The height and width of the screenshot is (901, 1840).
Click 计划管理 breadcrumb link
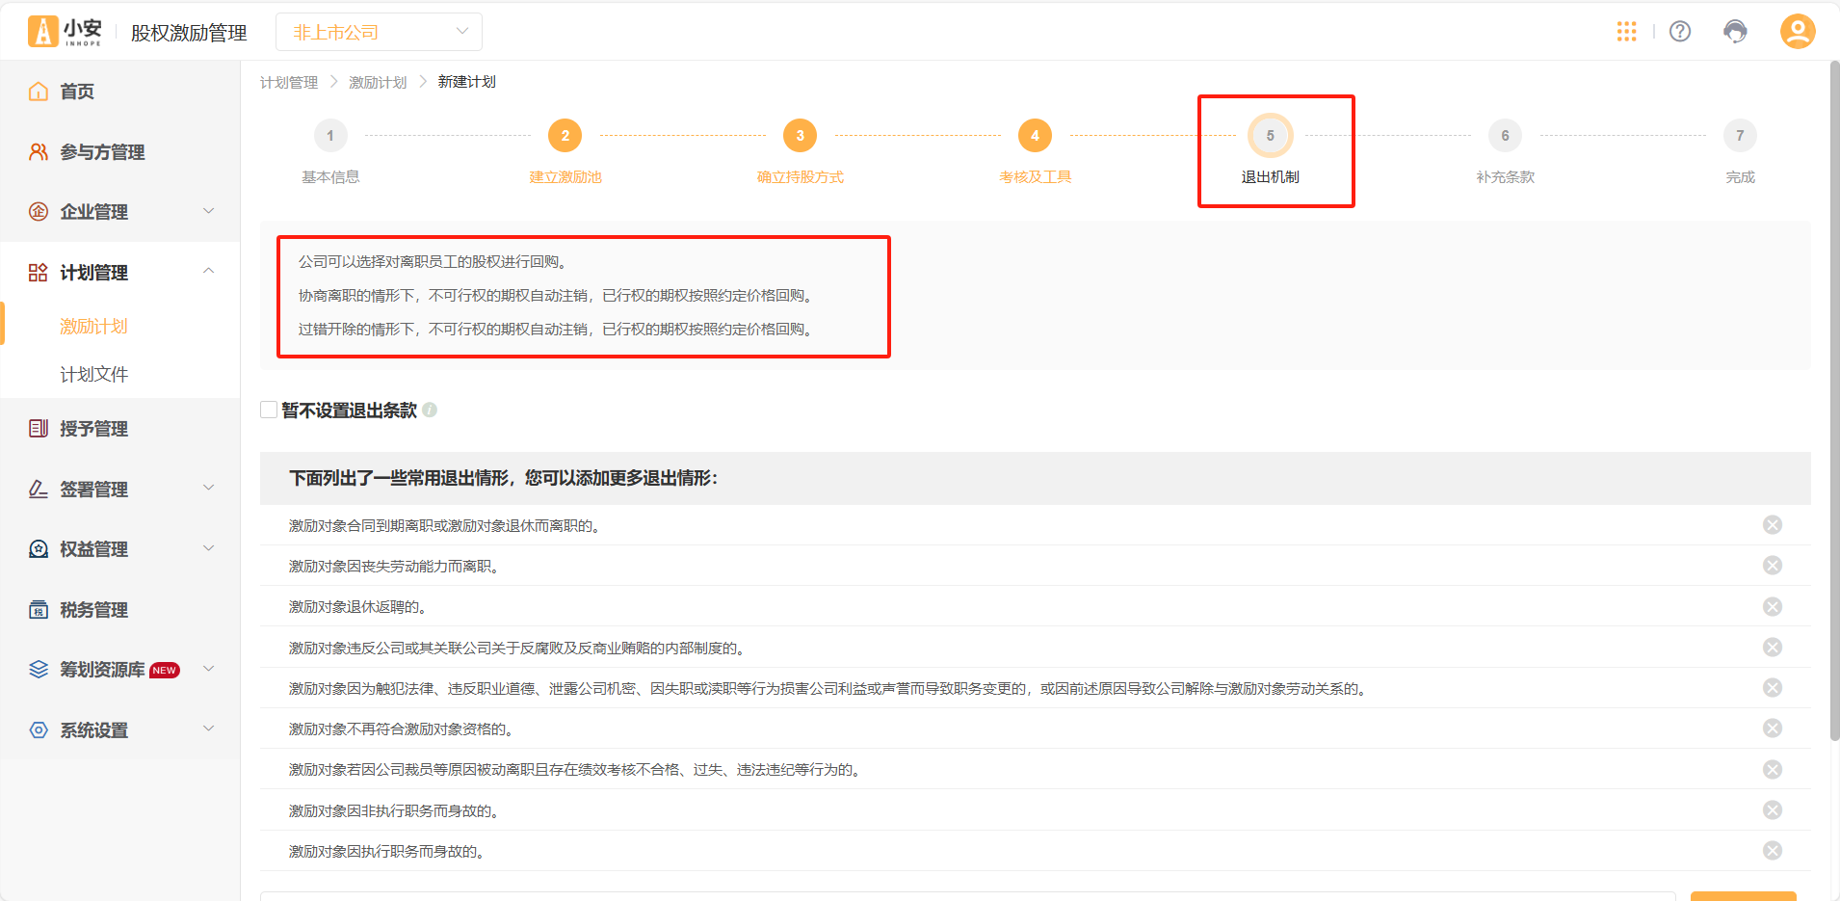(289, 82)
